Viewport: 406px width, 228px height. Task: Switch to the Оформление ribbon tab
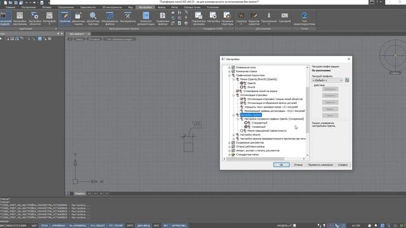coord(66,7)
